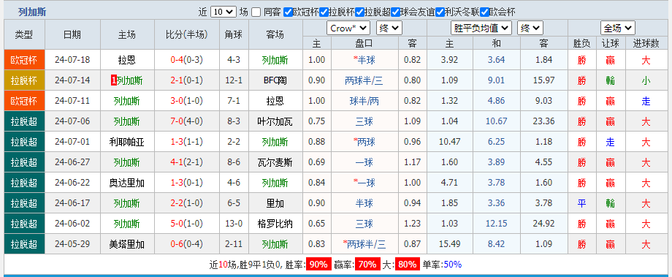This screenshot has height=277, width=672.
Task: Uncheck the 欧冠杯 filter checkbox
Action: pyautogui.click(x=289, y=12)
